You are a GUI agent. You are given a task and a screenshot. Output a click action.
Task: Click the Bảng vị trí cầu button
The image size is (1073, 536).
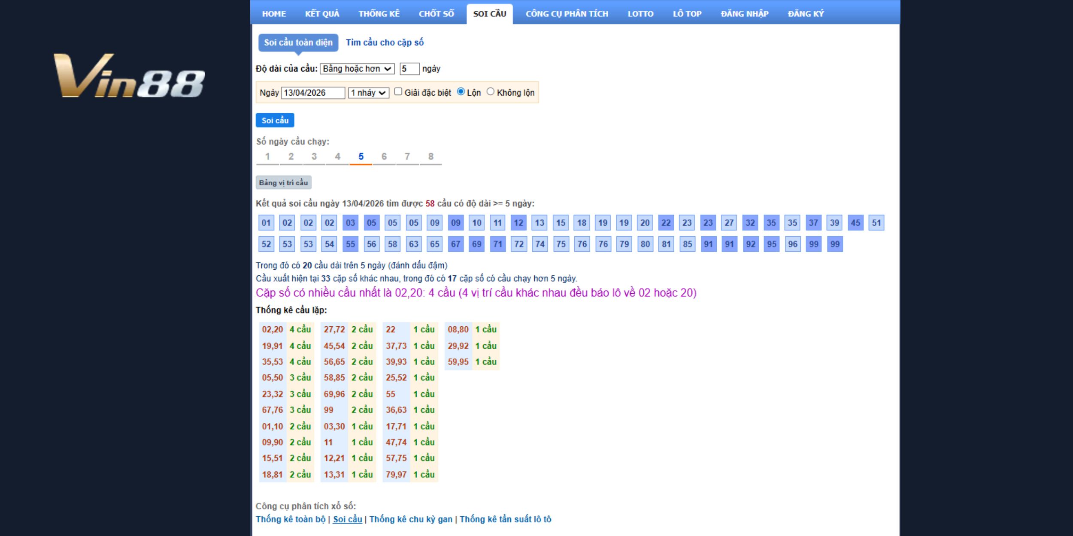point(284,183)
